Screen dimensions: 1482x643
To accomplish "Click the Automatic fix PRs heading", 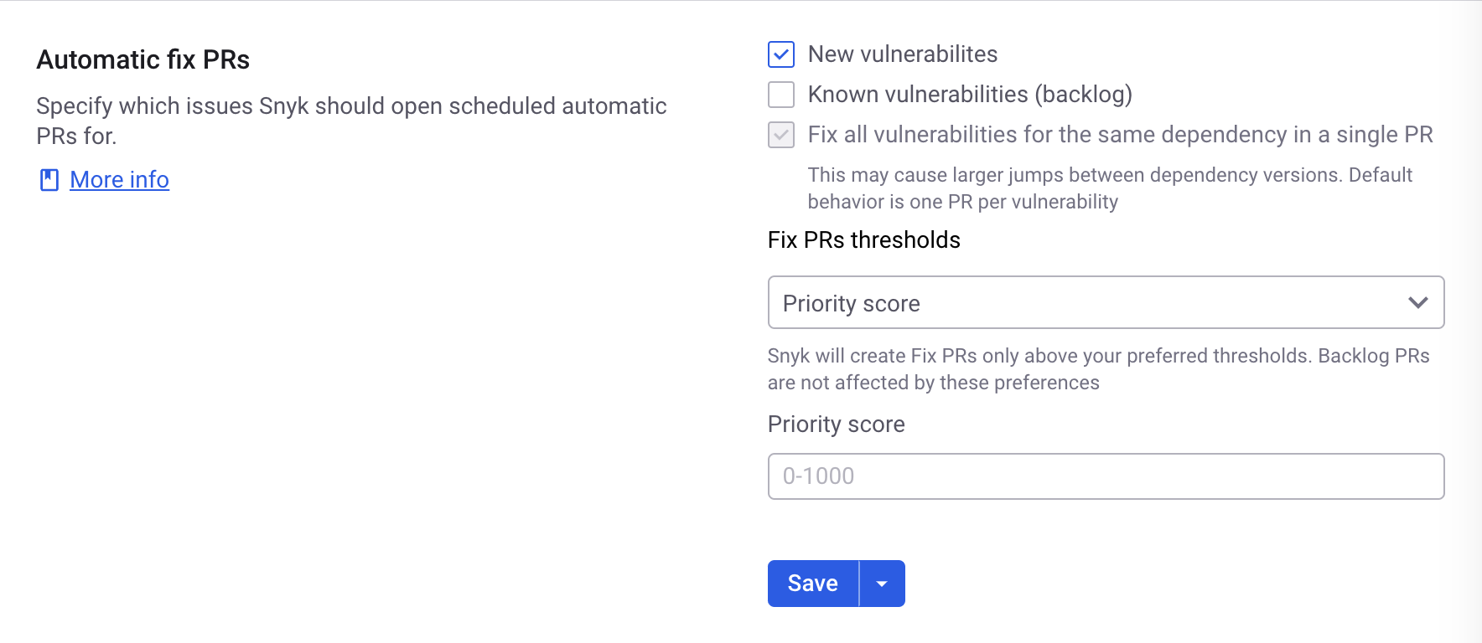I will (x=142, y=59).
